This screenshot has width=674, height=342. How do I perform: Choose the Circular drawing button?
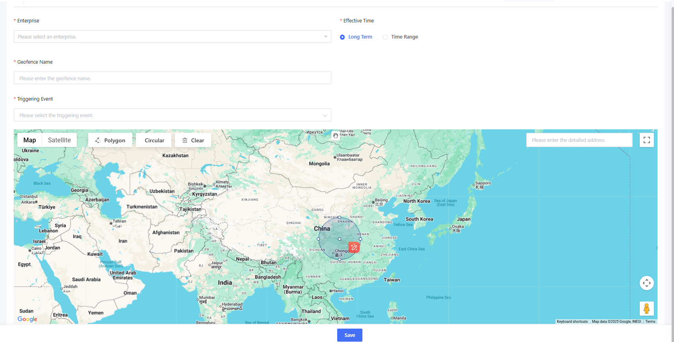pos(154,140)
